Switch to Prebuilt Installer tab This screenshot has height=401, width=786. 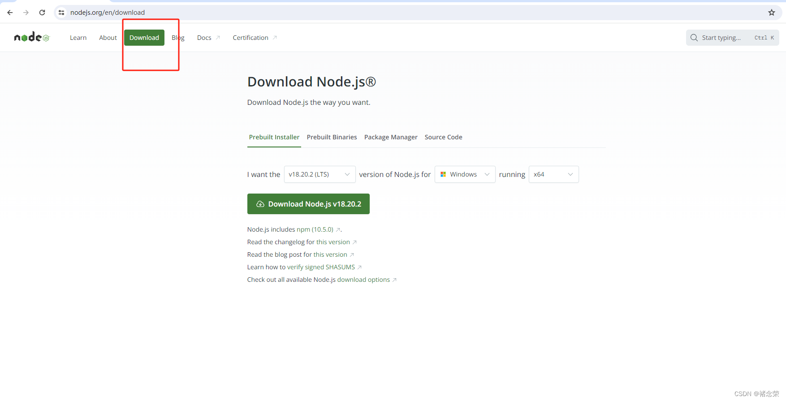[274, 137]
